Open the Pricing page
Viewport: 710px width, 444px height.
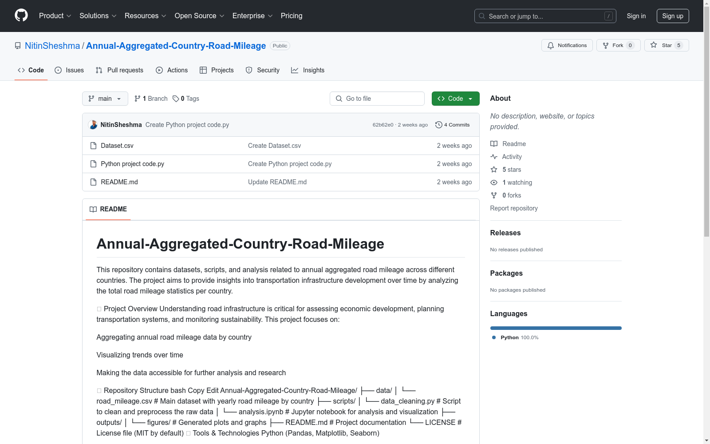coord(292,16)
